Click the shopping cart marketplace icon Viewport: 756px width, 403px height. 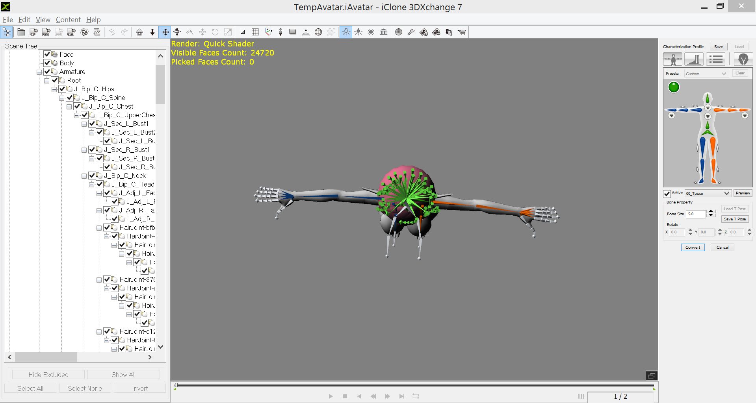tap(462, 32)
